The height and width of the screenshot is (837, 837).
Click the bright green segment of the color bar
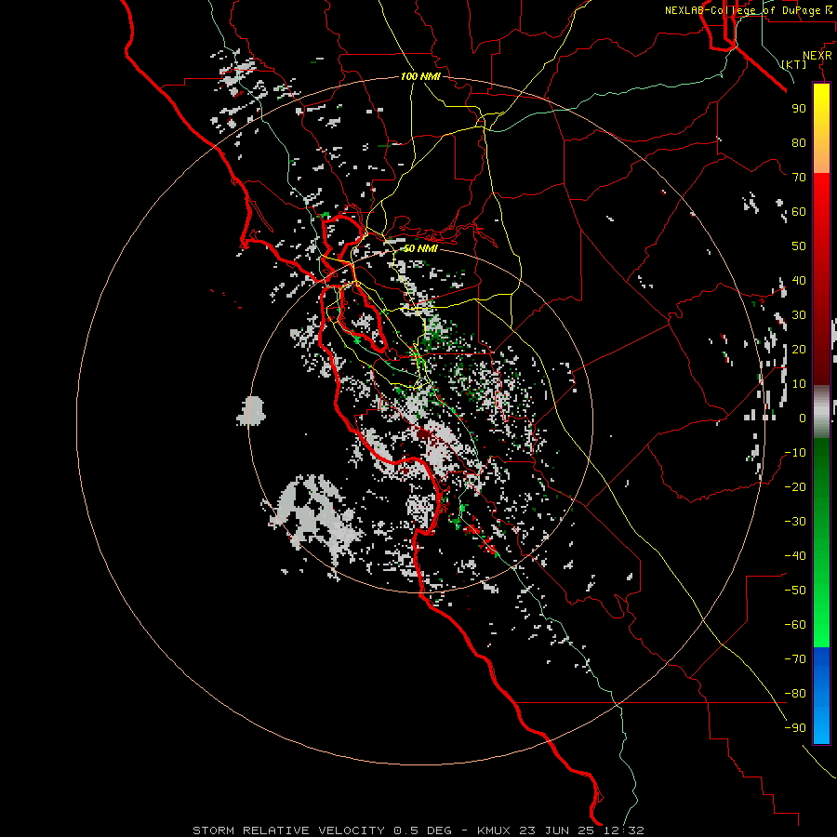coord(821,614)
